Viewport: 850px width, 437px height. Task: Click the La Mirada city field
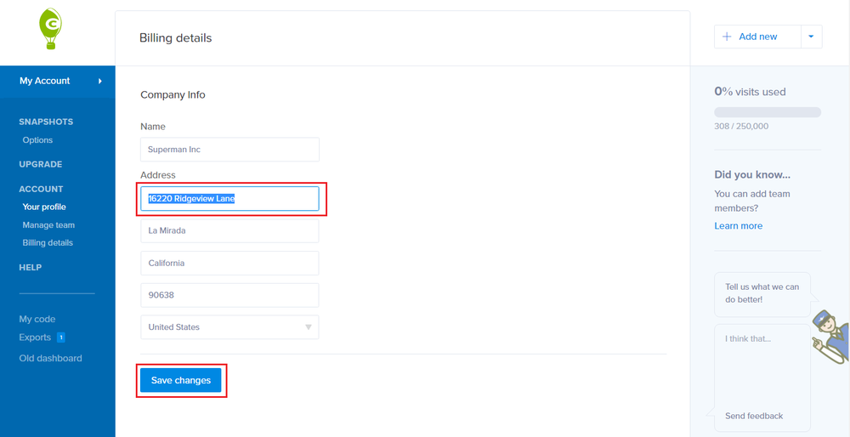(x=229, y=231)
